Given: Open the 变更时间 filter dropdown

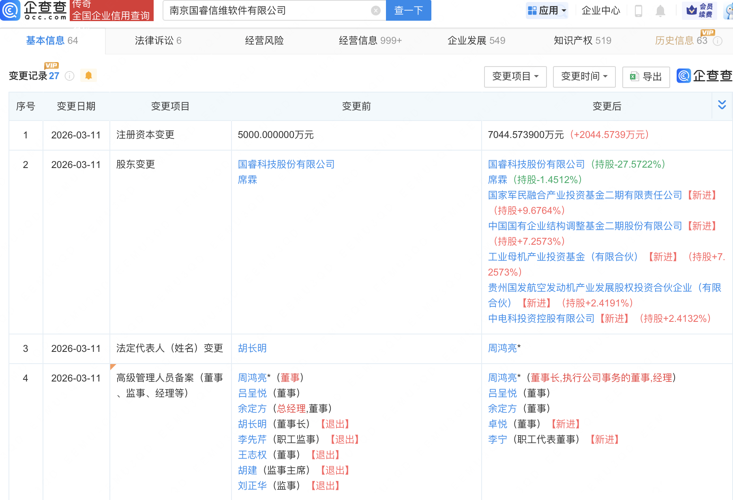Looking at the screenshot, I should tap(584, 77).
